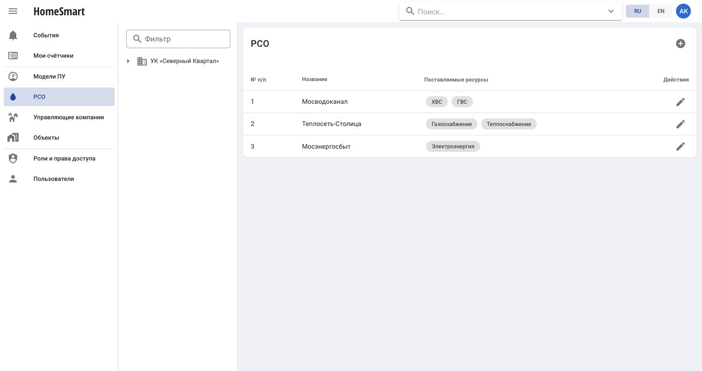Edit the Теплосеть-Столица row
Viewport: 702px width, 371px height.
[x=681, y=124]
